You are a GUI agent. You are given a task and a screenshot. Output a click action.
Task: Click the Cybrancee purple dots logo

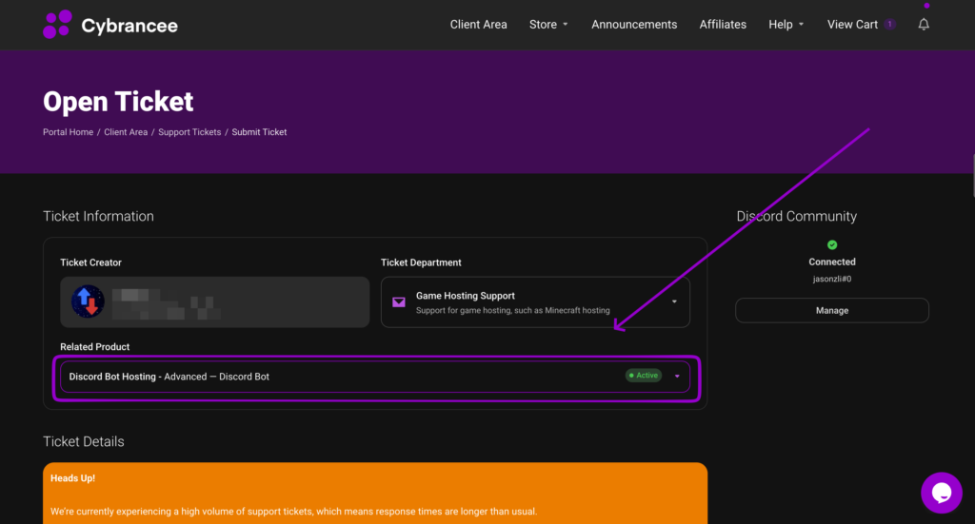click(57, 24)
